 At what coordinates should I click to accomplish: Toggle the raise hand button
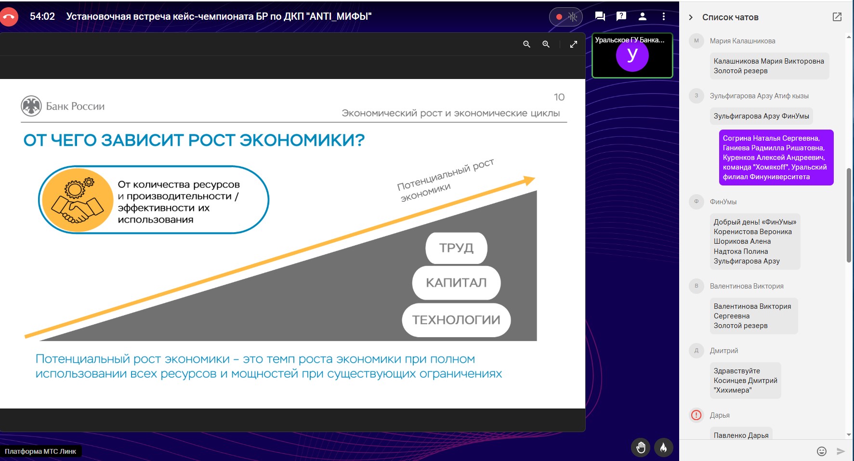pos(641,448)
